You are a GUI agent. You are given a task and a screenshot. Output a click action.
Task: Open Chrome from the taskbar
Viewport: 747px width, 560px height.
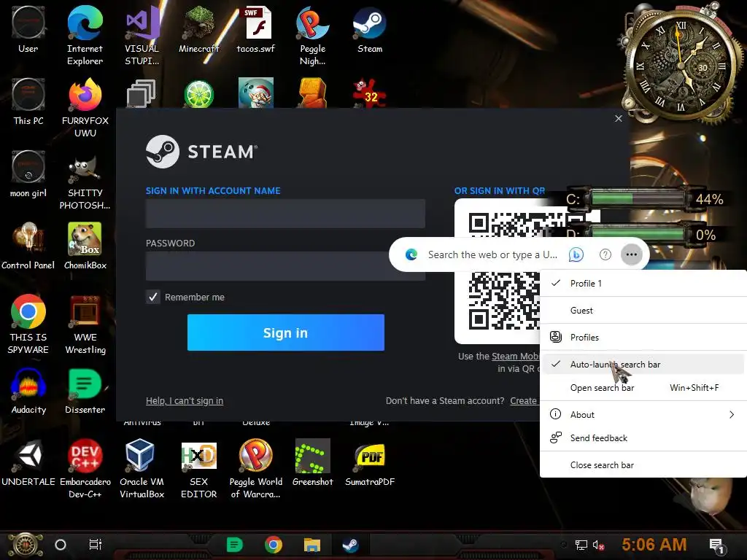tap(274, 545)
